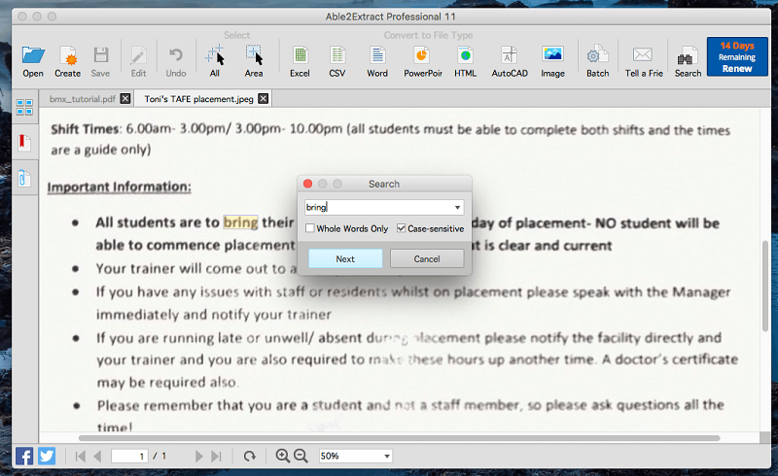Open a file with the Open icon
This screenshot has height=476, width=778.
point(33,55)
